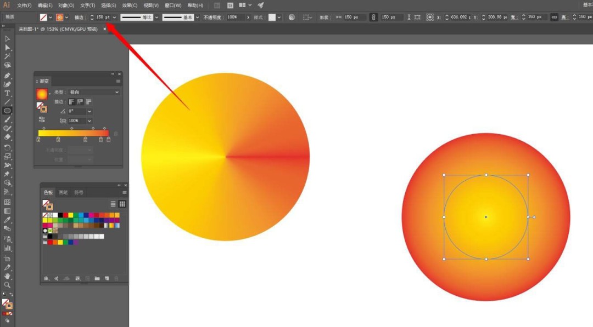Image resolution: width=593 pixels, height=327 pixels.
Task: Switch swatches panel to thumbnail grid view
Action: coord(122,204)
